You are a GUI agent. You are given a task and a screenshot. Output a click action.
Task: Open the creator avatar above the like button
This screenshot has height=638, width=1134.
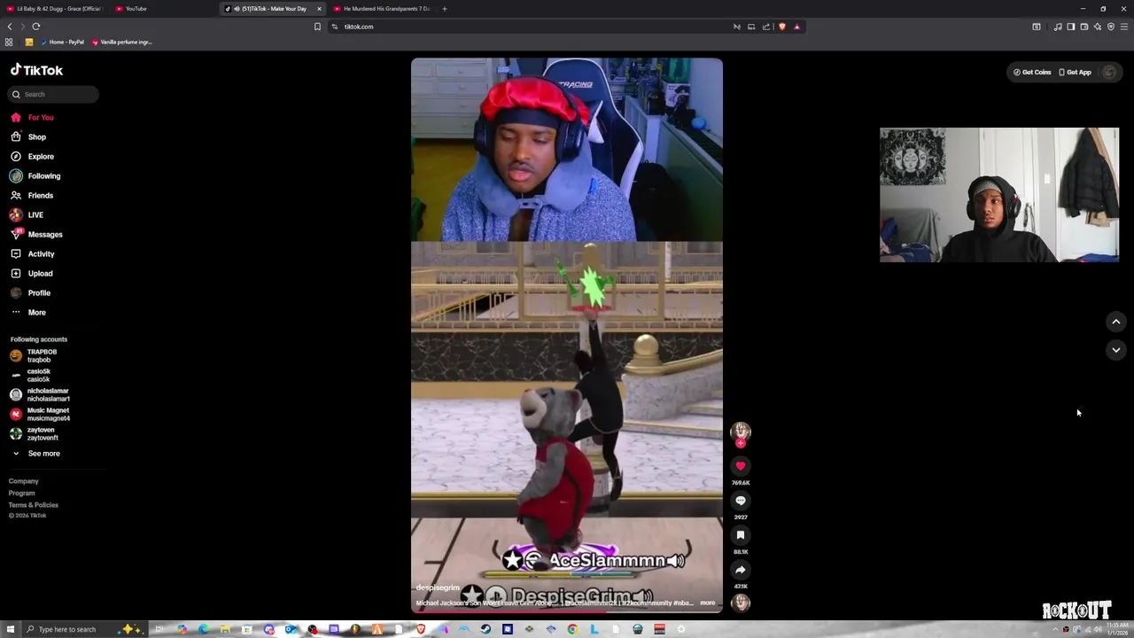click(x=741, y=432)
